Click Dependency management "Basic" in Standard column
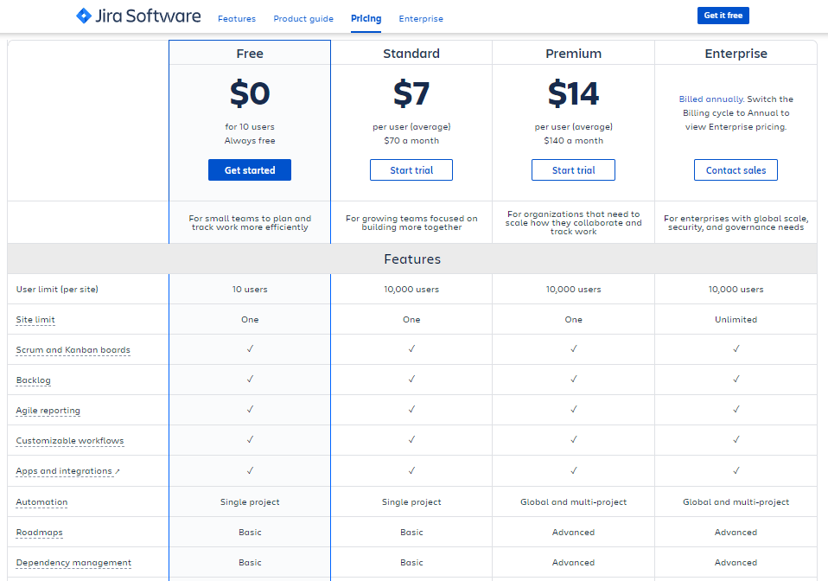828x581 pixels. point(411,563)
